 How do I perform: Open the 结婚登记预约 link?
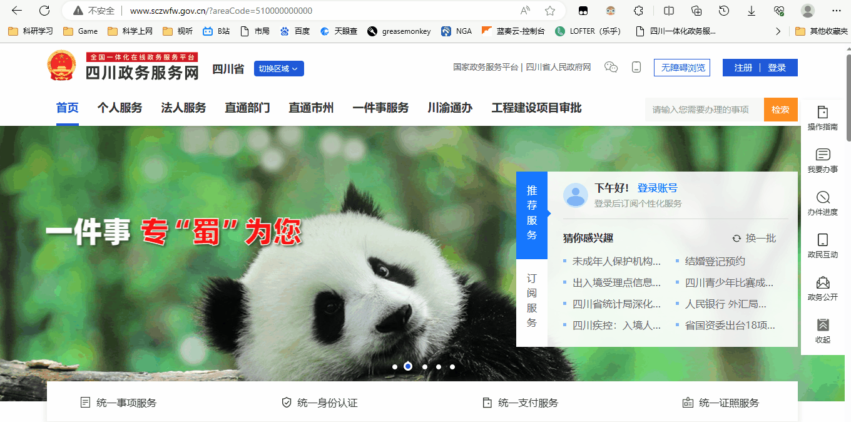pyautogui.click(x=715, y=261)
